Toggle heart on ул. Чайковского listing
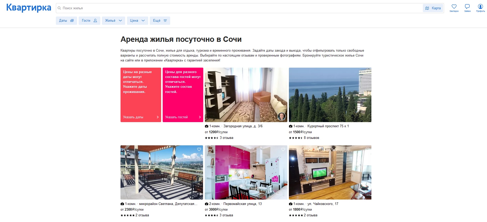 click(x=367, y=149)
